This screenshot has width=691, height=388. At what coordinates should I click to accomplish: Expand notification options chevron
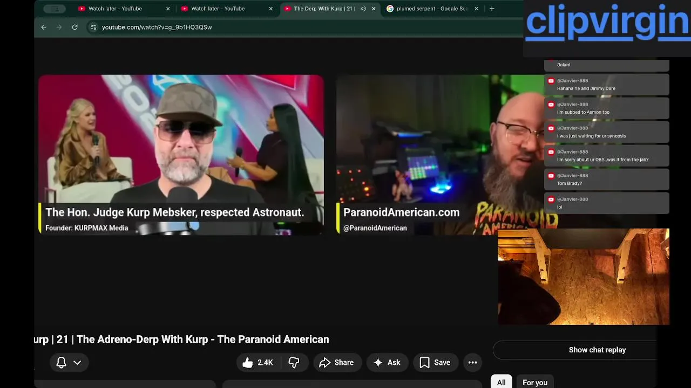pyautogui.click(x=77, y=363)
